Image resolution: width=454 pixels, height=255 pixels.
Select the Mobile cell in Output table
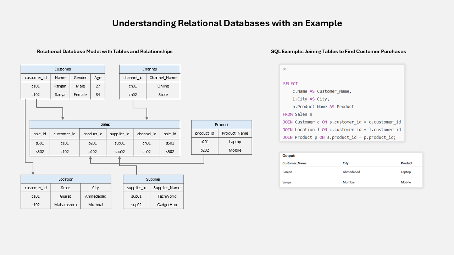(x=406, y=182)
